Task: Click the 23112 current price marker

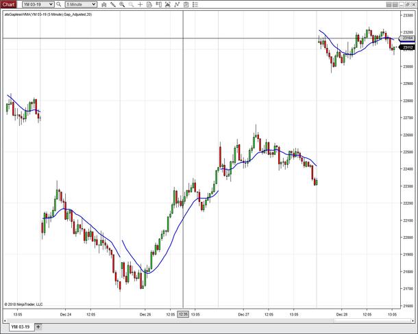Action: click(x=408, y=47)
